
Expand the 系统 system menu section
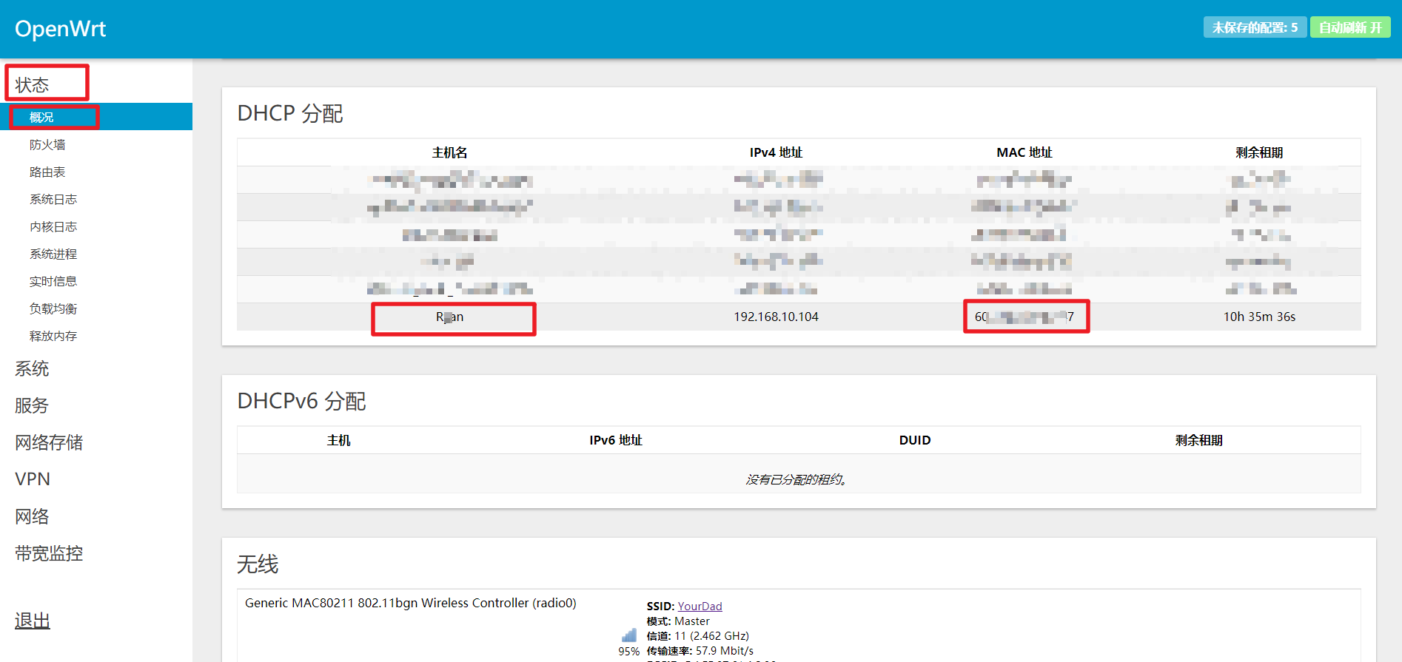[33, 369]
